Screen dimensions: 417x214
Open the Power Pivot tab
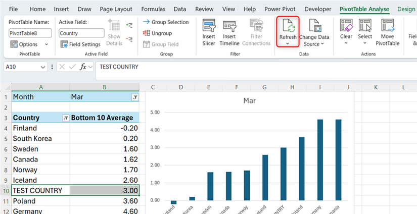280,9
